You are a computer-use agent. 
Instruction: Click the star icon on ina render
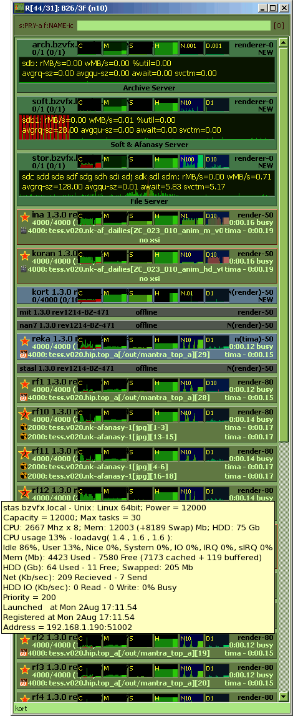pyautogui.click(x=25, y=216)
